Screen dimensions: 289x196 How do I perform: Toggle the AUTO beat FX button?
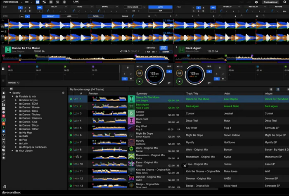pos(160,7)
